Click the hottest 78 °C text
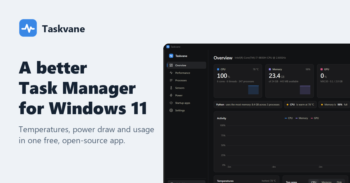This screenshot has height=183, width=350. coord(269,181)
